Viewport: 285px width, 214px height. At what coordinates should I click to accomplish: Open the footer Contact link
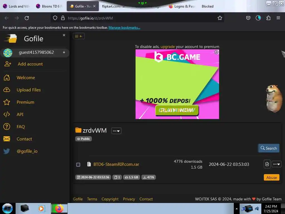pos(146,199)
